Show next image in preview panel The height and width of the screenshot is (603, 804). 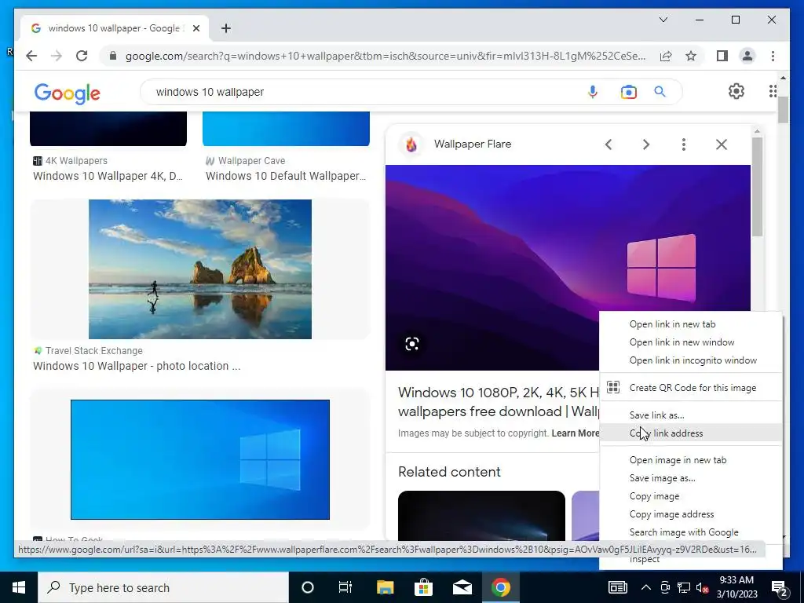pos(646,144)
